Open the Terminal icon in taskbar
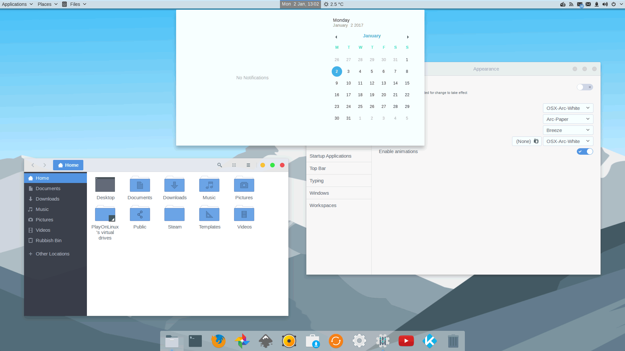The width and height of the screenshot is (625, 351). pyautogui.click(x=195, y=341)
